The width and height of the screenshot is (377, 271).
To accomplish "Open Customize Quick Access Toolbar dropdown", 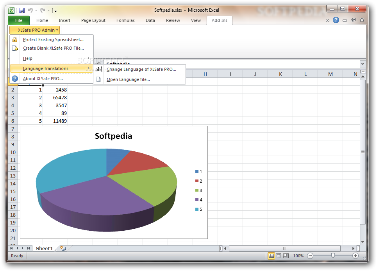I will click(56, 11).
